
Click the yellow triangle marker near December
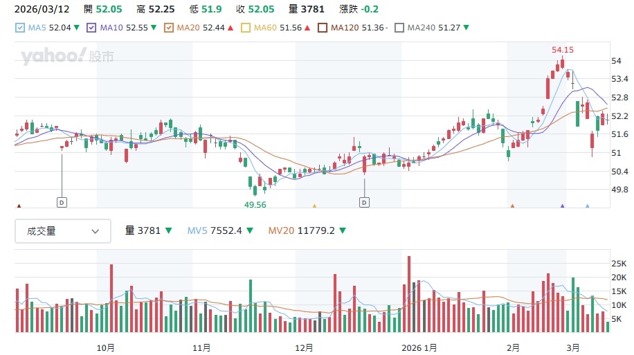(314, 206)
